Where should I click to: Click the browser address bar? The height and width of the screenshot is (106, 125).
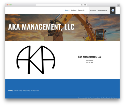pyautogui.click(x=59, y=5)
